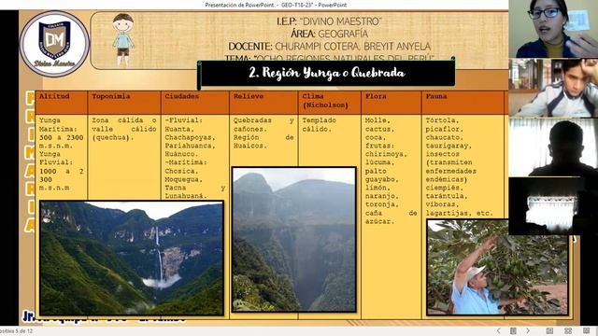Click the man picking avocados photo
This screenshot has width=598, height=336.
(x=497, y=267)
